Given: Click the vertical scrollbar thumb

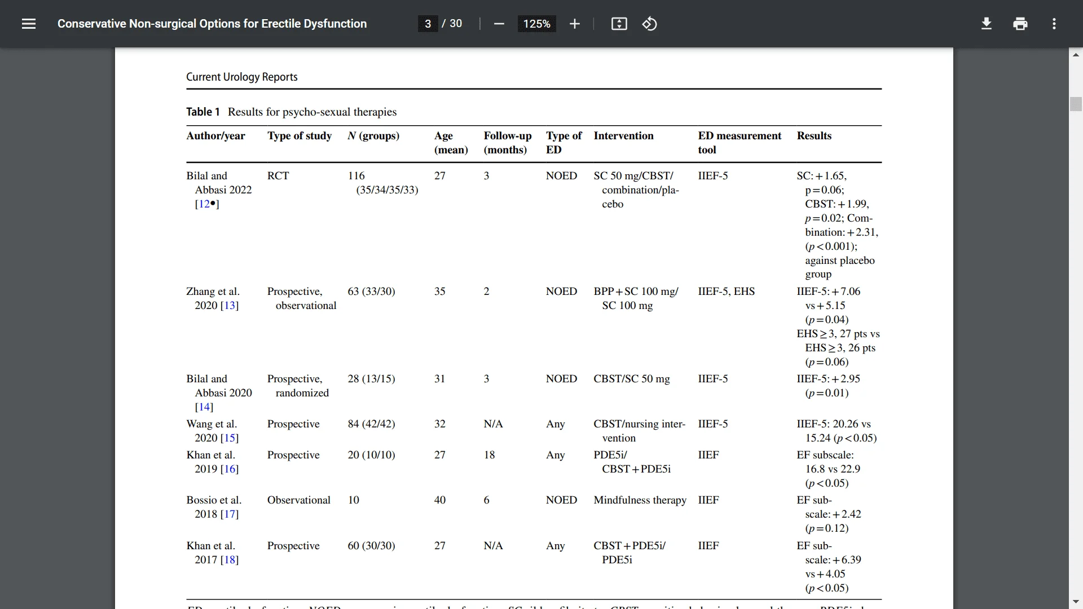Looking at the screenshot, I should click(x=1076, y=104).
